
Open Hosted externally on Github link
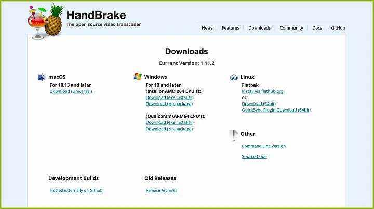click(x=76, y=190)
